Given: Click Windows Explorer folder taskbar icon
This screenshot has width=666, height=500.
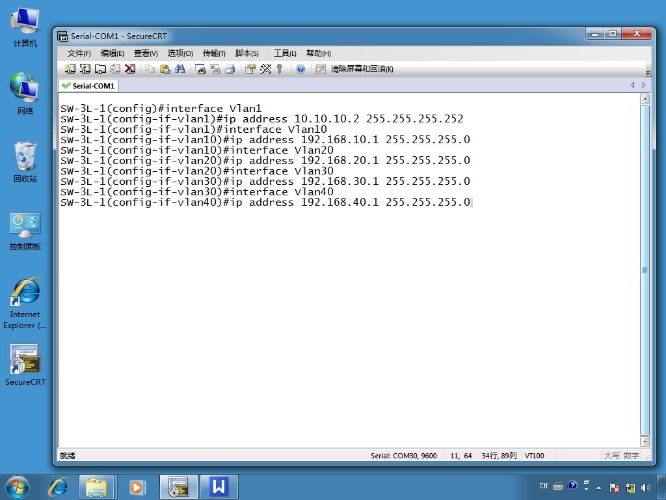Looking at the screenshot, I should (96, 487).
